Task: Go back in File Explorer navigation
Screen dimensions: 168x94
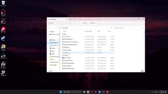Action: pos(49,28)
